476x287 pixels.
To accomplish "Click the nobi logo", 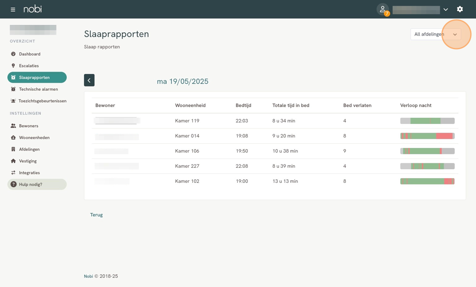I will pyautogui.click(x=33, y=9).
